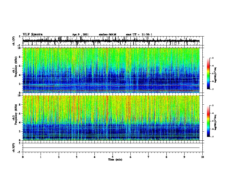Click time axis tick label "10"
This screenshot has height=176, width=228.
[202, 157]
